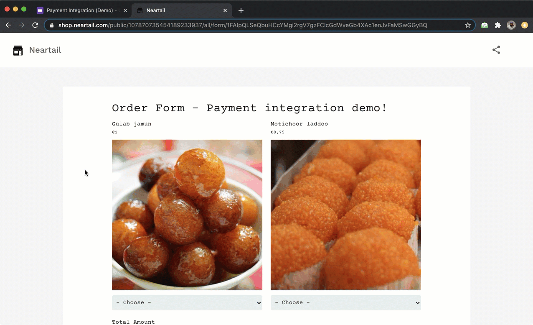Viewport: 533px width, 325px height.
Task: Open a new browser tab with the plus button
Action: pos(241,10)
